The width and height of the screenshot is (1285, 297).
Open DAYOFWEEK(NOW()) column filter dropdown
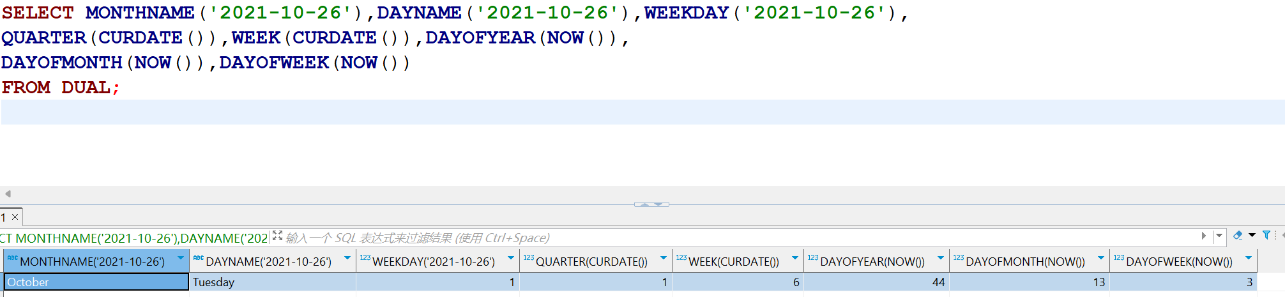(x=1249, y=259)
